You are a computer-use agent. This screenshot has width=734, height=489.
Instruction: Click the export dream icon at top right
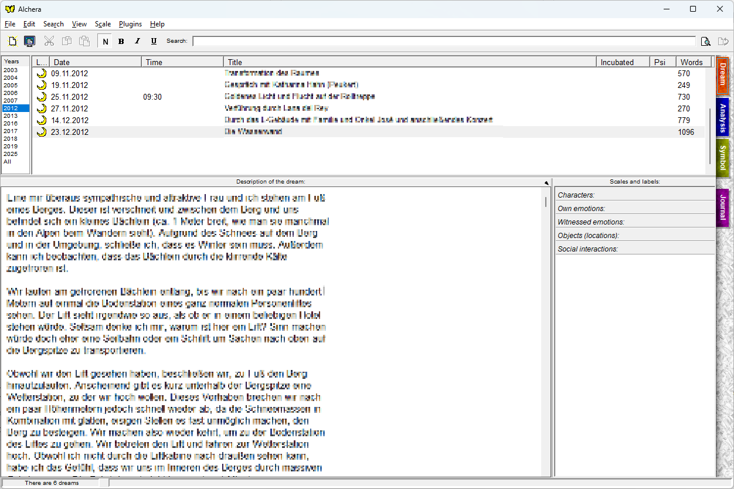[x=723, y=41]
